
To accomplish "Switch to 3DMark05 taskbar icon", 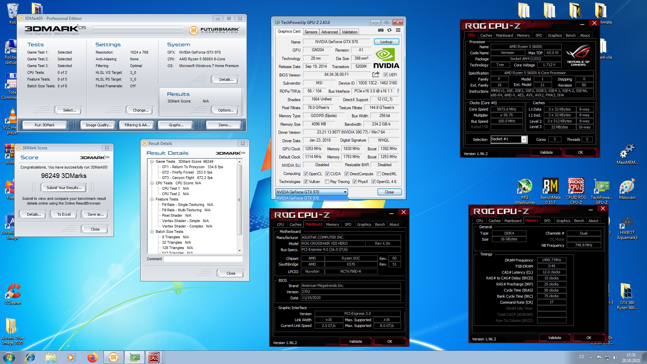I will pyautogui.click(x=114, y=357).
